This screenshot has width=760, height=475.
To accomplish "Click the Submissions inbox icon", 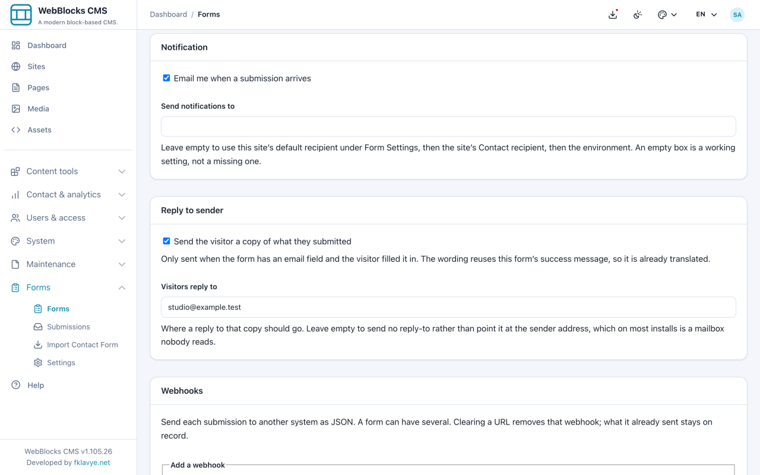I will click(x=38, y=327).
